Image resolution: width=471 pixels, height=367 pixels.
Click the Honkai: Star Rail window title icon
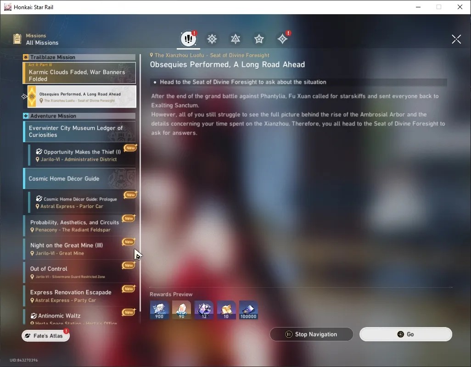(7, 7)
